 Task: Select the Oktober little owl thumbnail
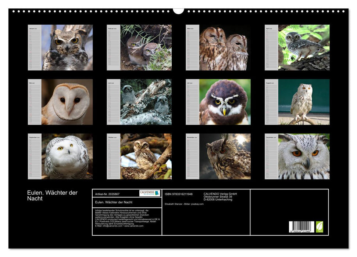146,156
